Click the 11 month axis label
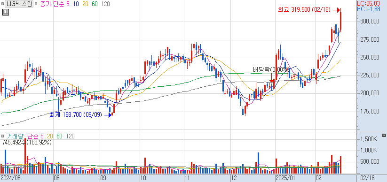The image size is (387, 182). click(x=187, y=178)
